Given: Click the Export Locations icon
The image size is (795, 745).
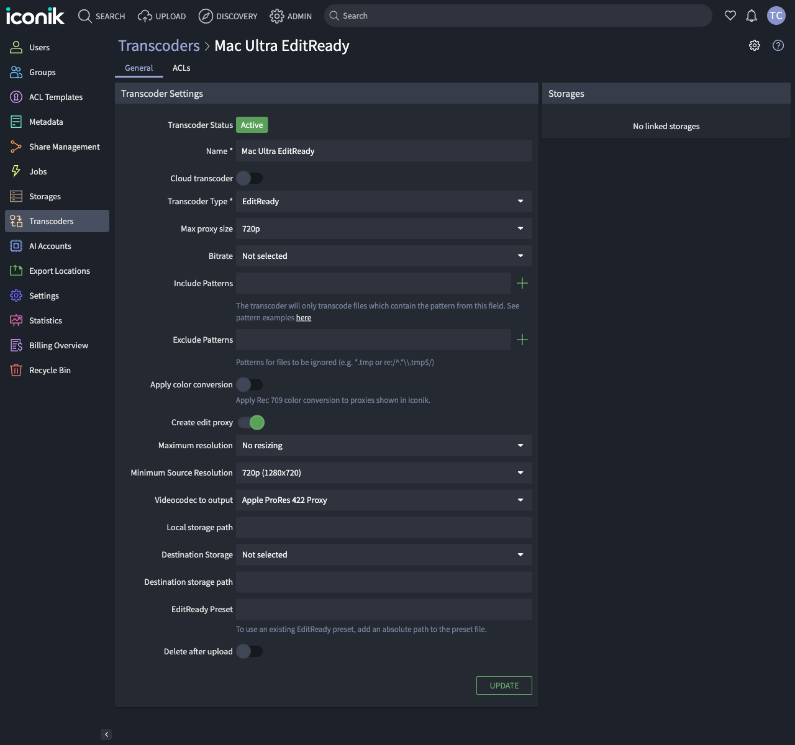Looking at the screenshot, I should (x=16, y=271).
